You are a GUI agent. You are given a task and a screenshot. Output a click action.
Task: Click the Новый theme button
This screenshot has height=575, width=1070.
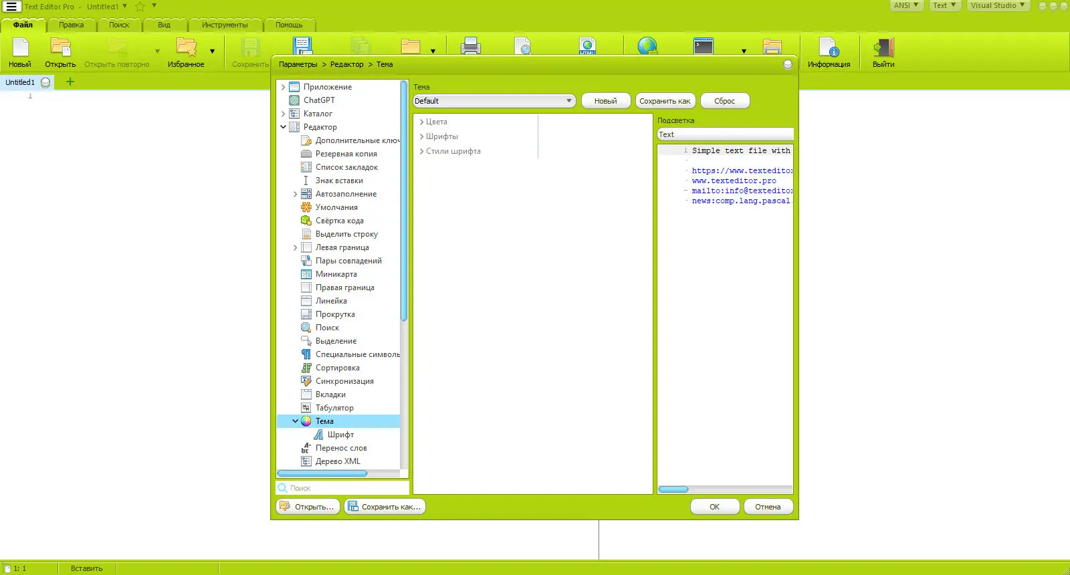click(x=606, y=101)
